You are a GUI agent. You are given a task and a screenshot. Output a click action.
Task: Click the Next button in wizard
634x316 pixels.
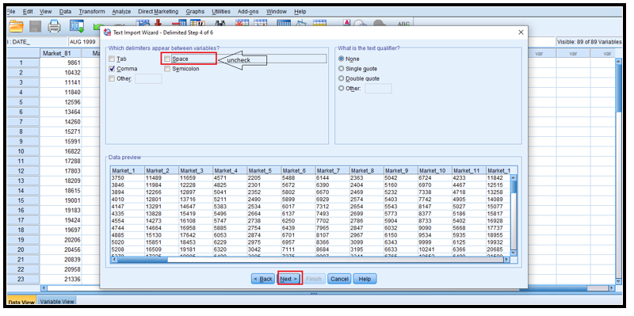point(289,279)
